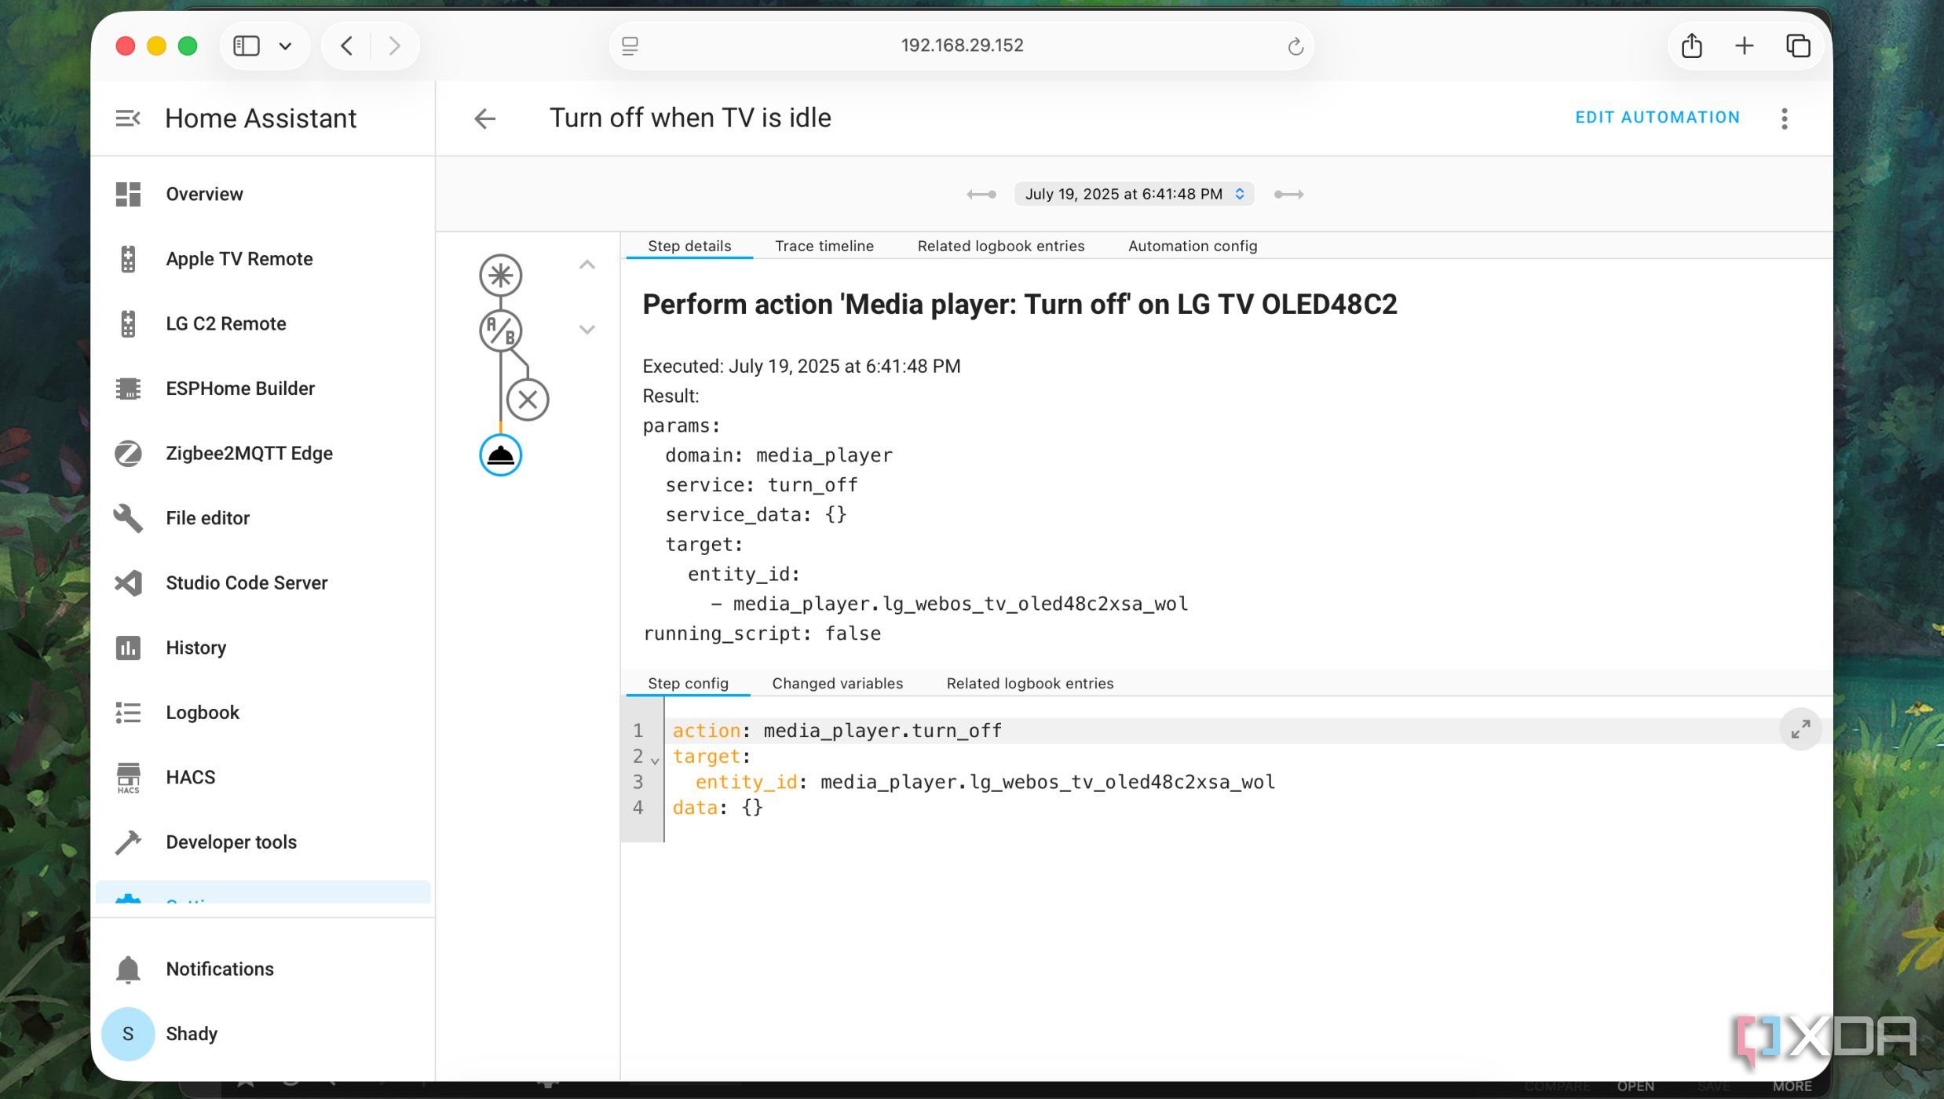This screenshot has height=1099, width=1944.
Task: Open Apple TV Remote panel
Action: click(x=263, y=259)
